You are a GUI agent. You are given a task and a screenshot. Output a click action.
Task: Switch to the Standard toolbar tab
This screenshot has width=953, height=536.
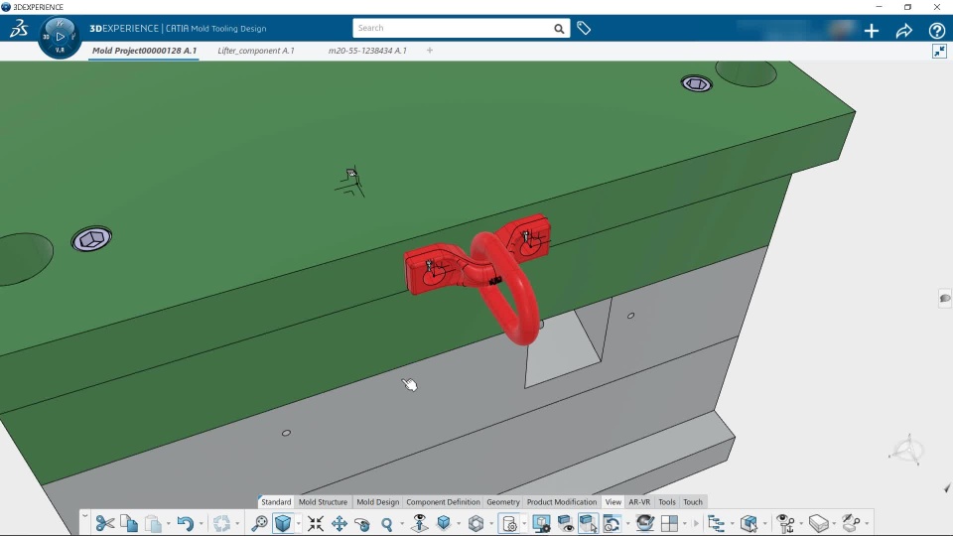pyautogui.click(x=276, y=502)
